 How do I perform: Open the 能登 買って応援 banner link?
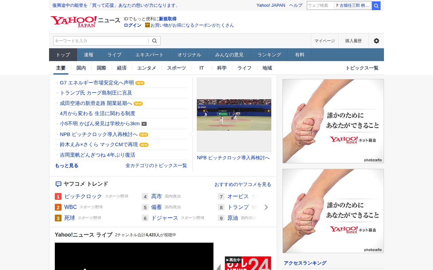tap(115, 5)
